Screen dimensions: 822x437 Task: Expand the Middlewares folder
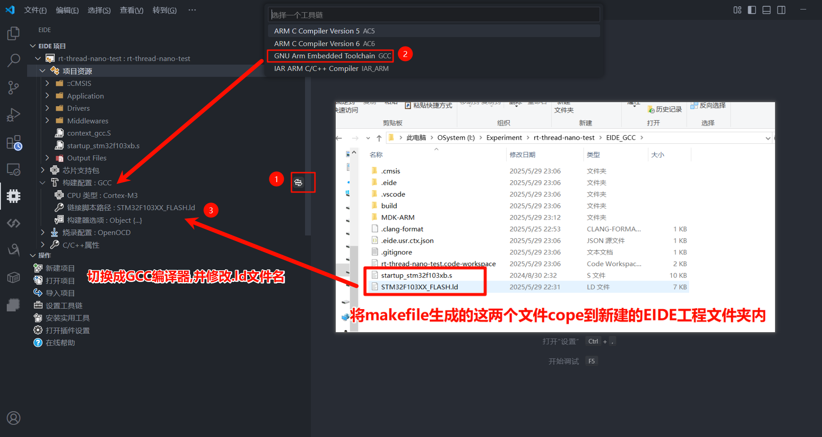click(x=47, y=121)
